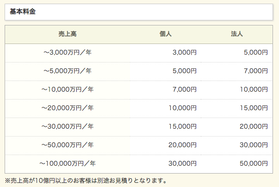Image resolution: width=279 pixels, height=187 pixels.
Task: Select the ～100,000万円／年 row label
Action: [x=68, y=163]
